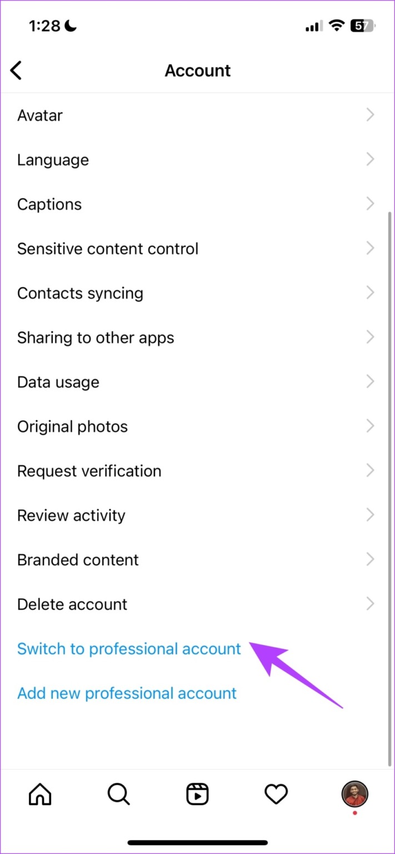
Task: Expand the Language options chevron
Action: coord(370,159)
